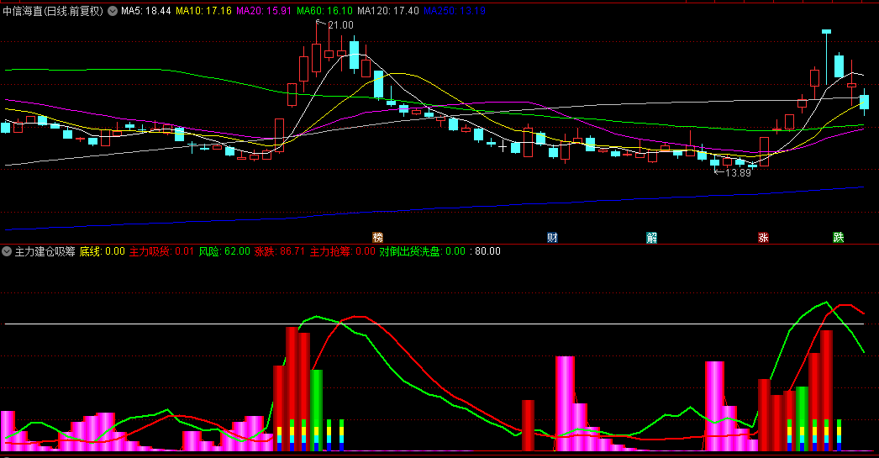Click the 13.89 low price label
Viewport: 879px width, 458px height.
point(739,173)
